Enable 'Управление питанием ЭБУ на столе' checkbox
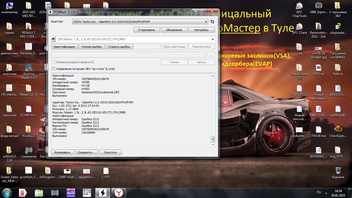Screen dimensions: 352x198 click(54, 69)
